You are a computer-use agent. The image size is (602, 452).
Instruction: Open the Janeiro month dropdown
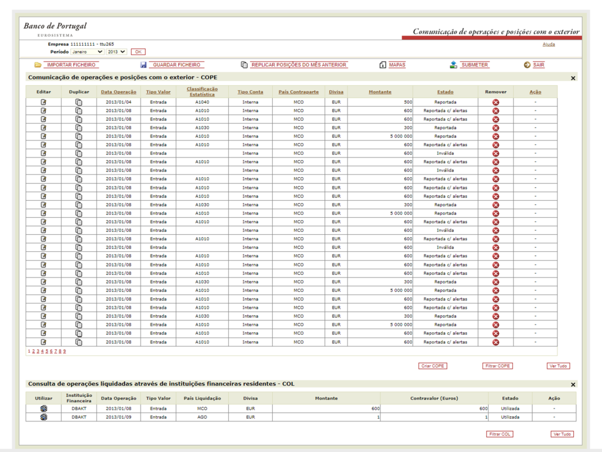tap(87, 52)
